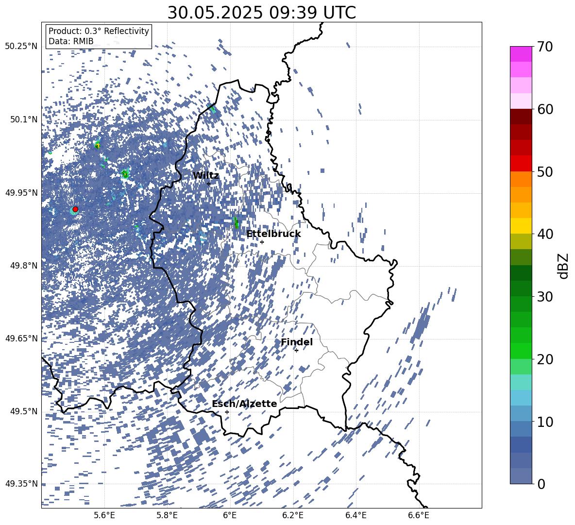Click the 50.25°N latitude label
575x525 pixels.
tap(21, 47)
